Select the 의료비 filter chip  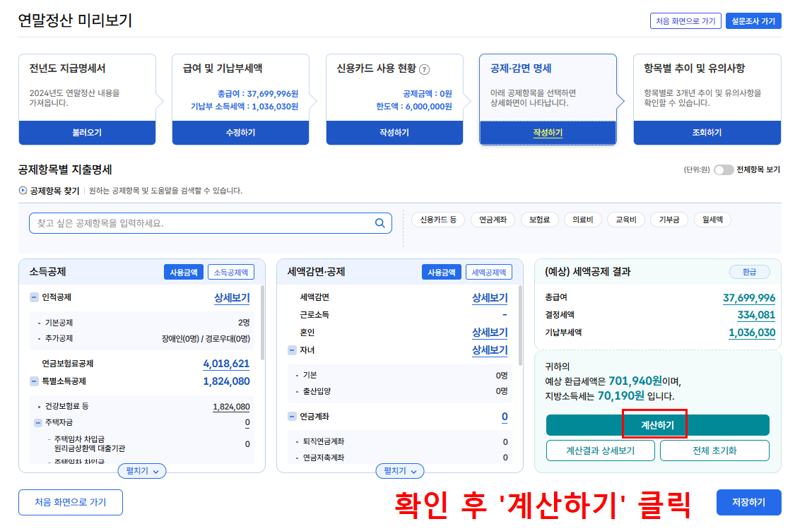pos(584,220)
